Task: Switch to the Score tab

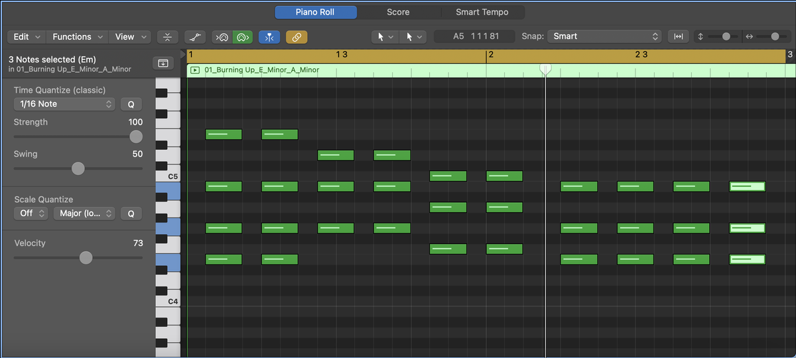Action: tap(398, 12)
